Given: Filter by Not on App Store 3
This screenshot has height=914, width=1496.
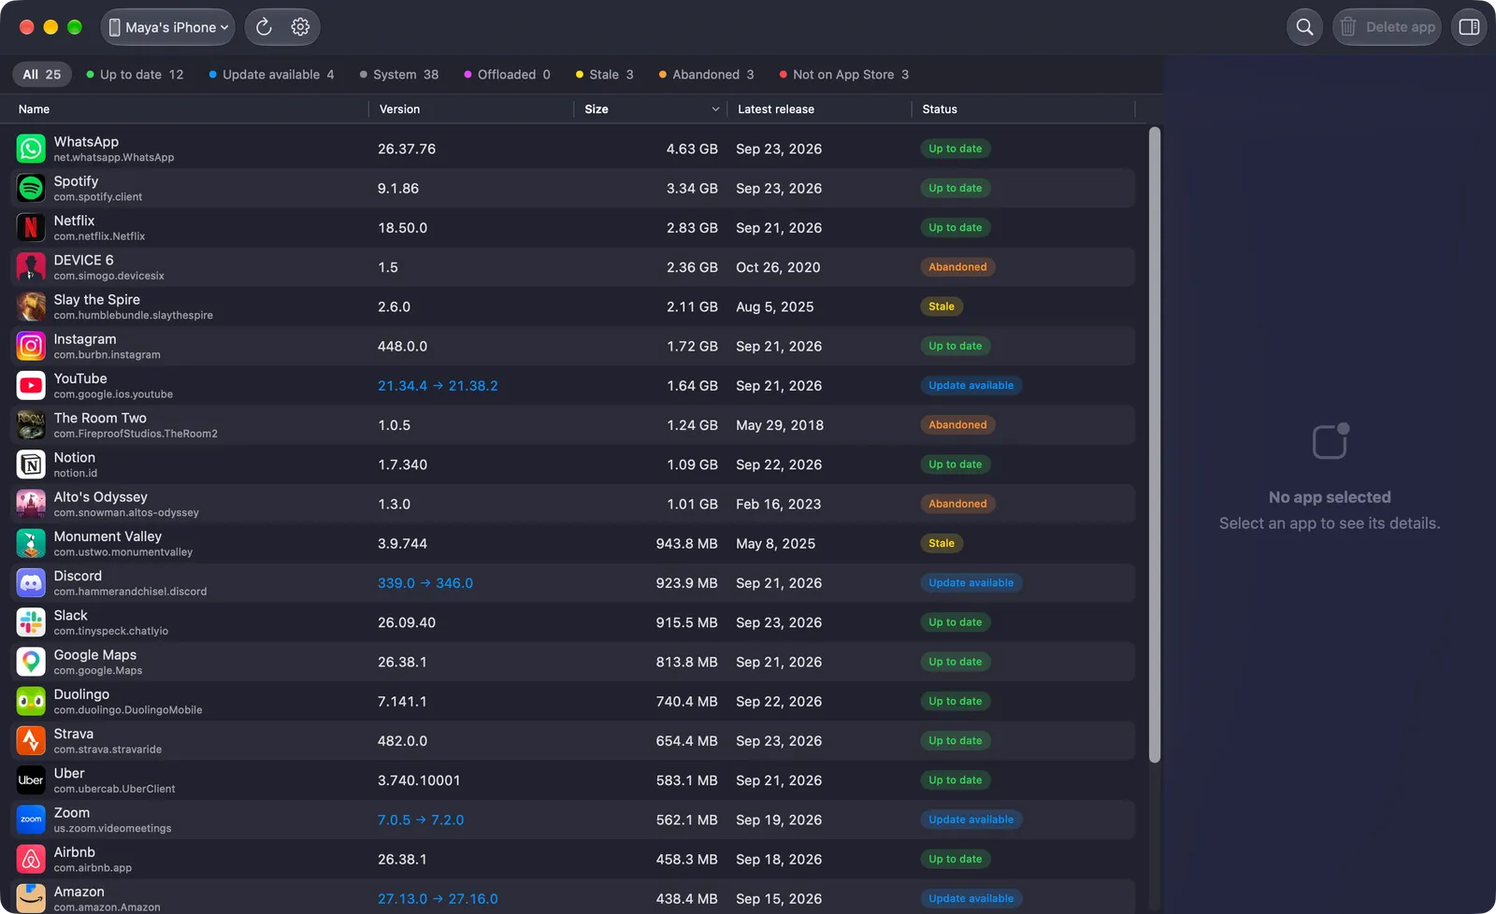Looking at the screenshot, I should tap(843, 75).
